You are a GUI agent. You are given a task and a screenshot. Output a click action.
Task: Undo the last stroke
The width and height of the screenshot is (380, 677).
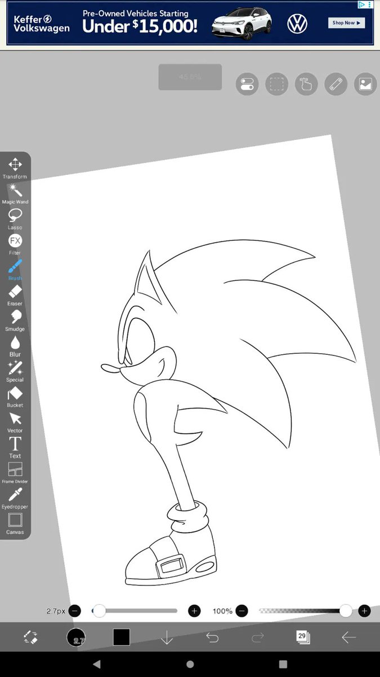(x=212, y=638)
